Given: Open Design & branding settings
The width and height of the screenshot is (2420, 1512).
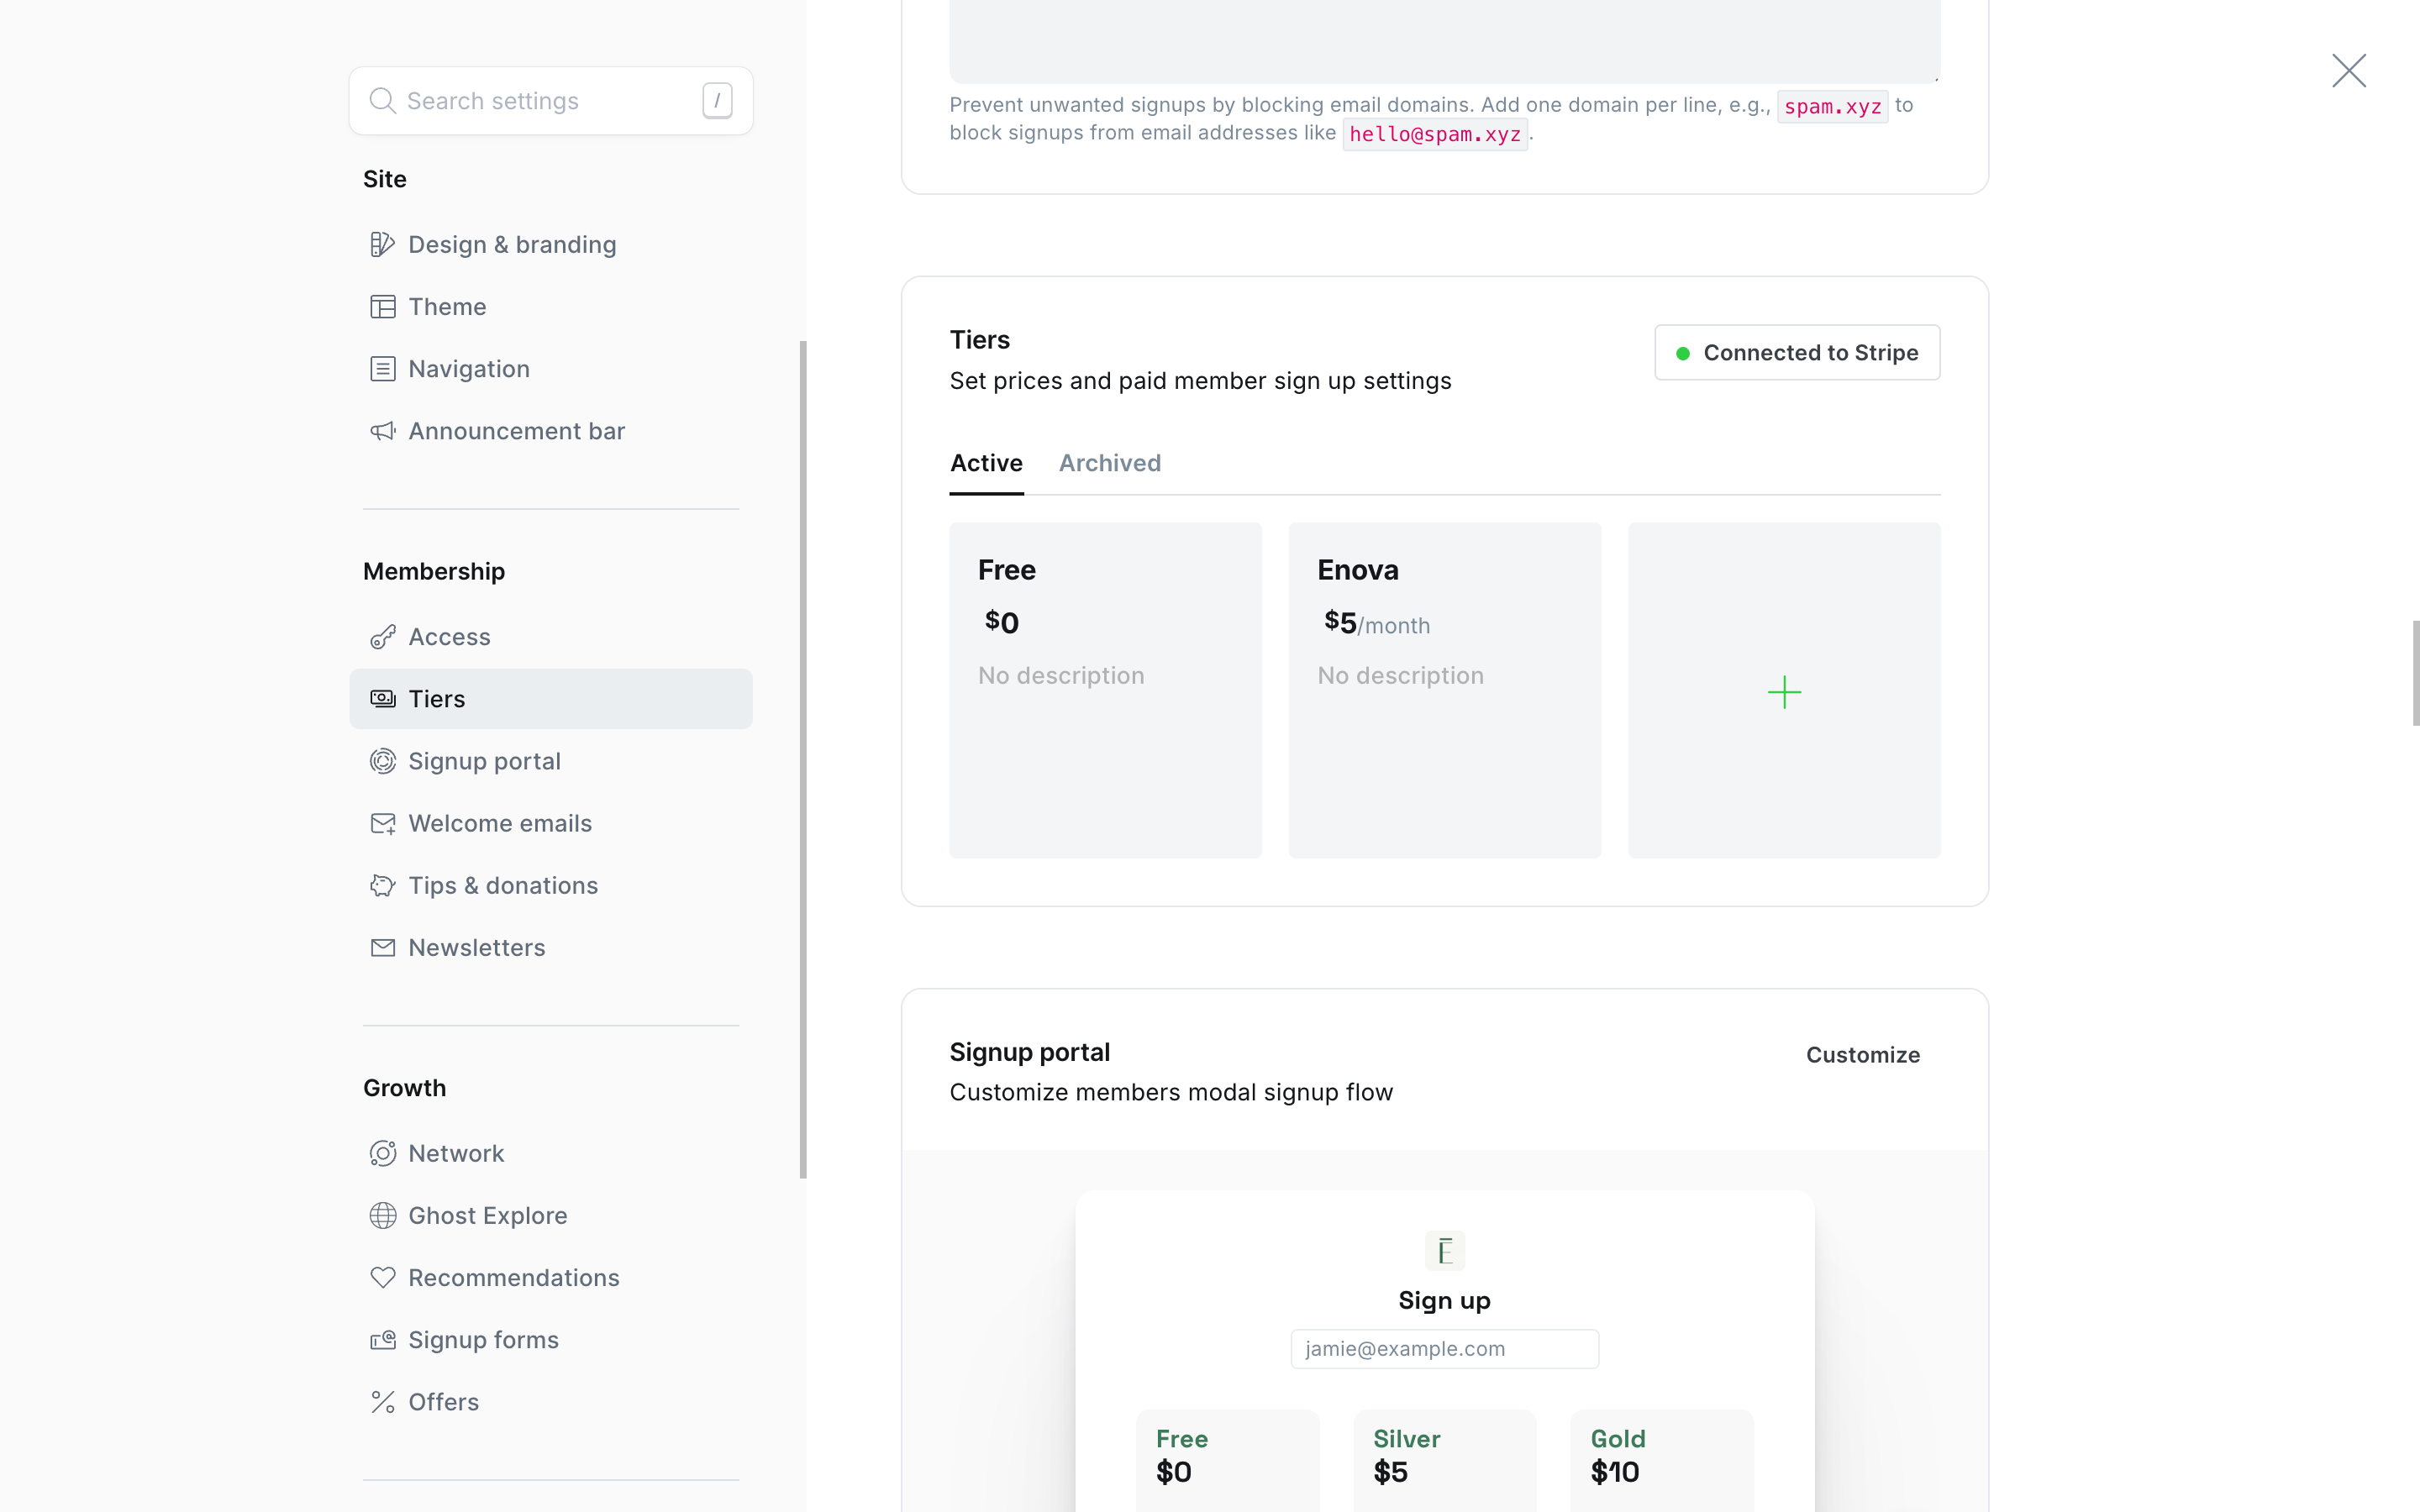Looking at the screenshot, I should tap(551, 245).
